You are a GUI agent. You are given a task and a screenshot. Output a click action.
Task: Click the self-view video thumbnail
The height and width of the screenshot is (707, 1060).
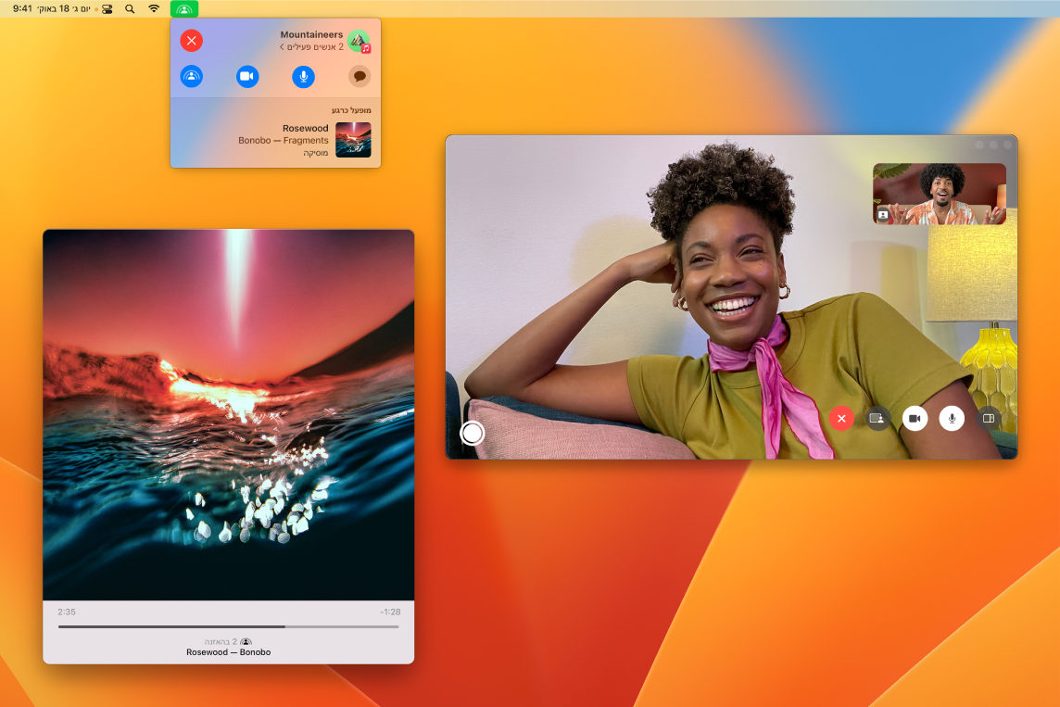(939, 194)
